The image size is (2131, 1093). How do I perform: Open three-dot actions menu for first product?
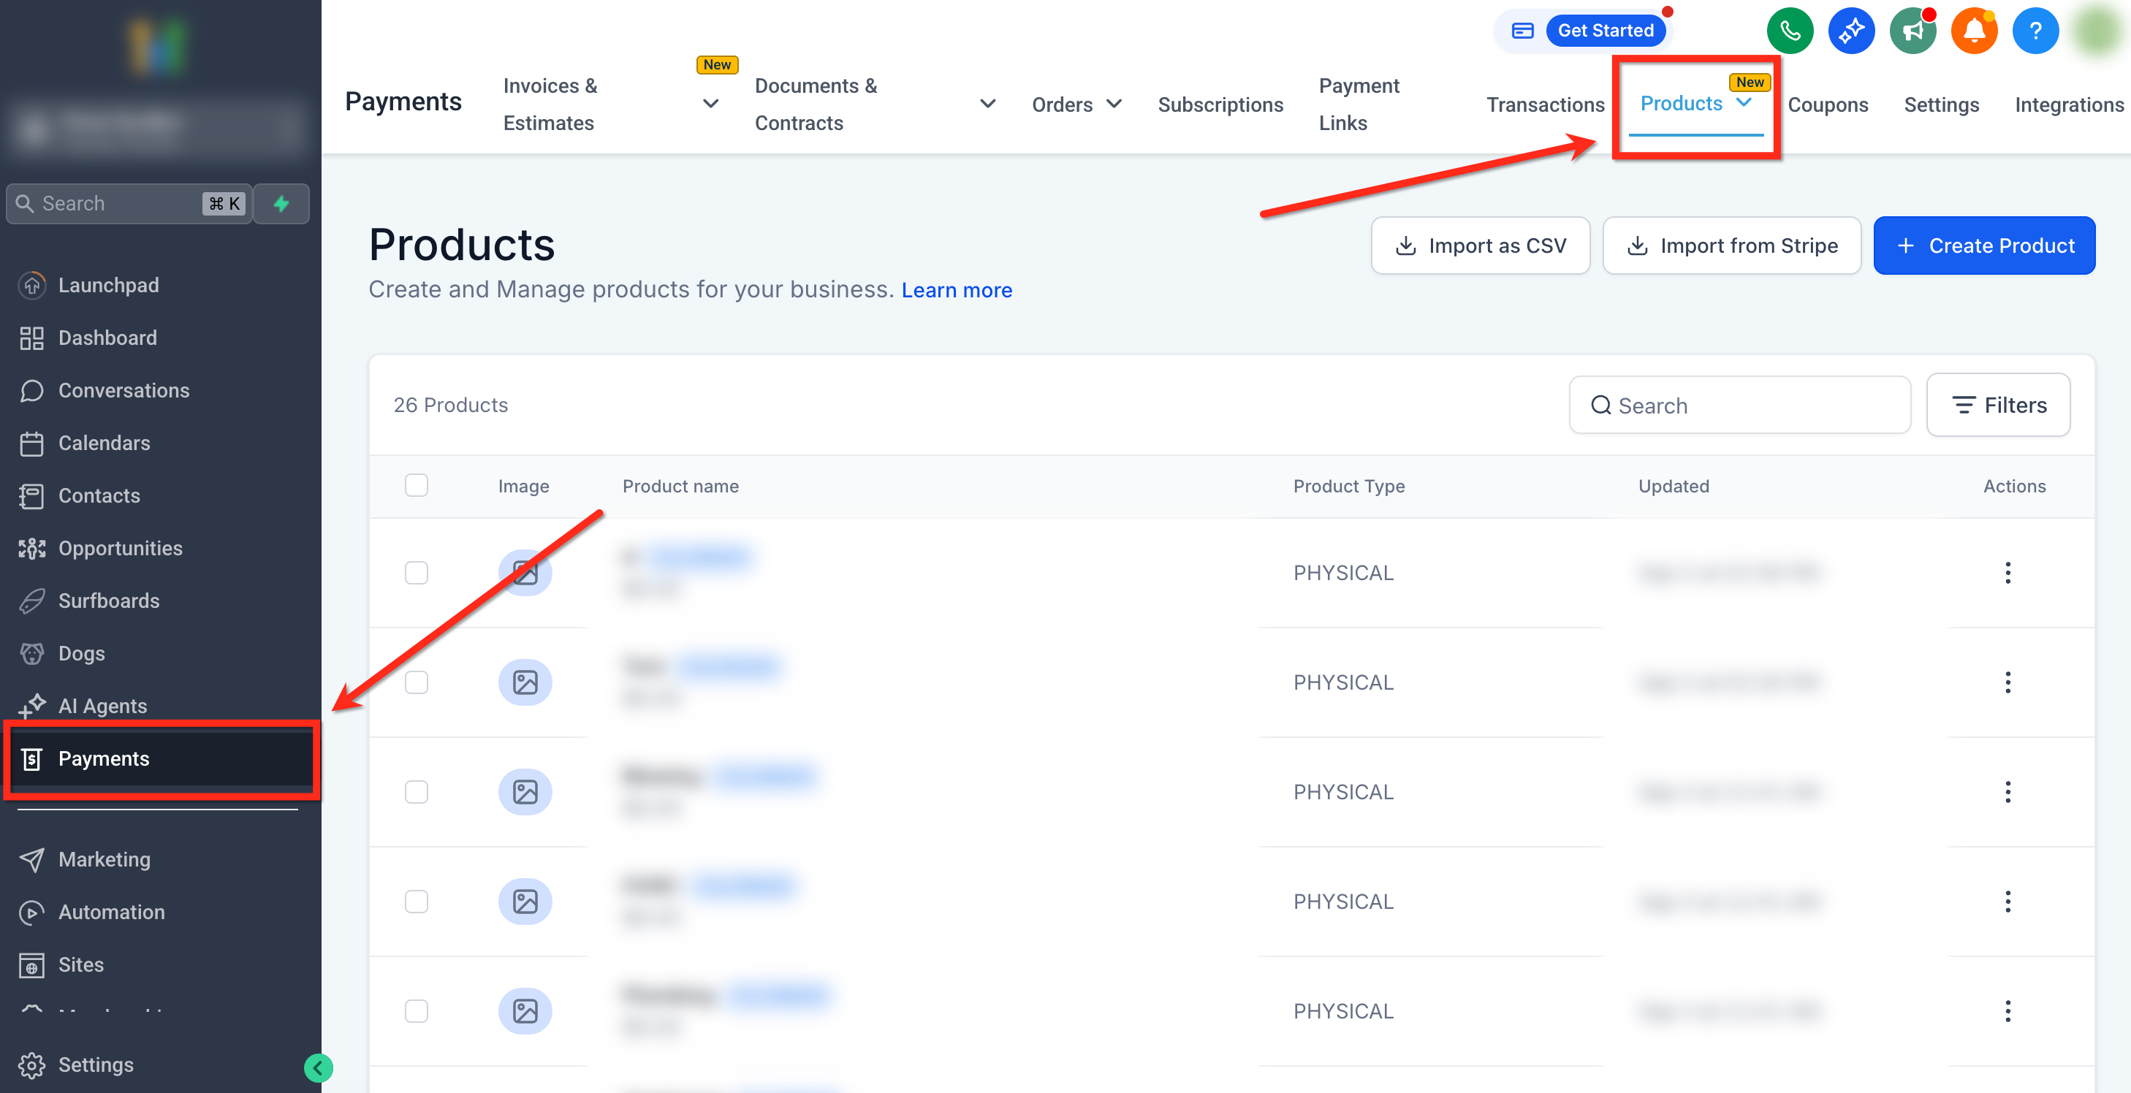(2007, 572)
